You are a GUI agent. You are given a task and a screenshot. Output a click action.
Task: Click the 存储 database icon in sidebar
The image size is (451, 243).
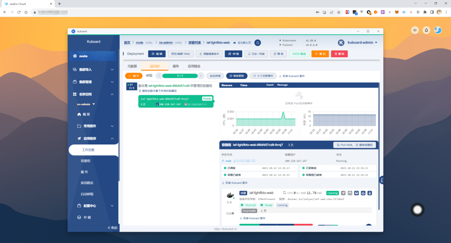click(x=79, y=218)
